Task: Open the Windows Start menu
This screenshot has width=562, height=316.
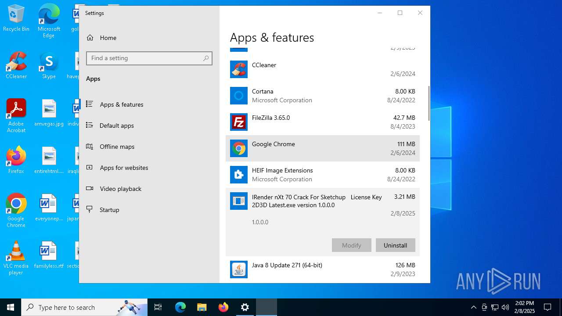Action: click(11, 307)
